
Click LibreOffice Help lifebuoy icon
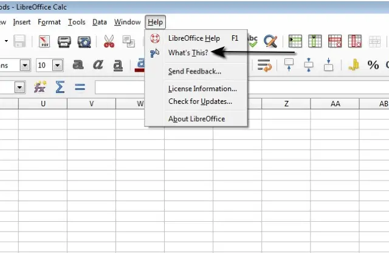click(155, 38)
